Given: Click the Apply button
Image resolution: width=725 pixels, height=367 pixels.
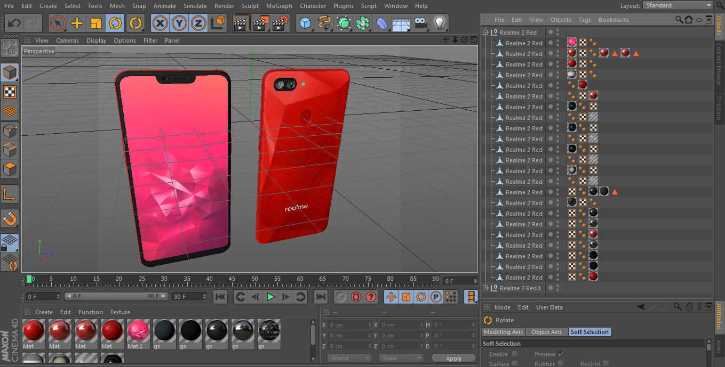Looking at the screenshot, I should click(453, 358).
